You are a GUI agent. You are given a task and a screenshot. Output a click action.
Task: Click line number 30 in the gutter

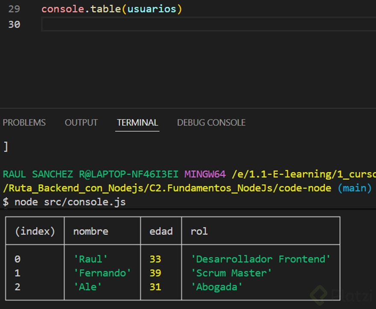[x=14, y=24]
